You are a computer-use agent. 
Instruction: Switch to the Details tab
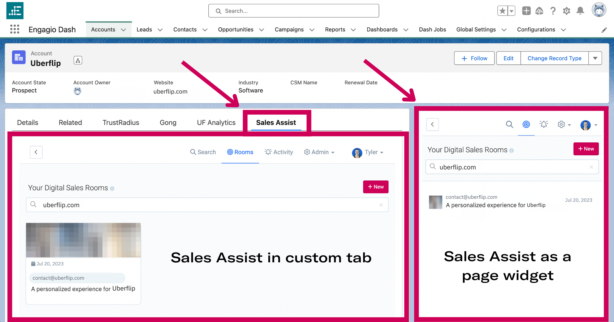click(28, 123)
